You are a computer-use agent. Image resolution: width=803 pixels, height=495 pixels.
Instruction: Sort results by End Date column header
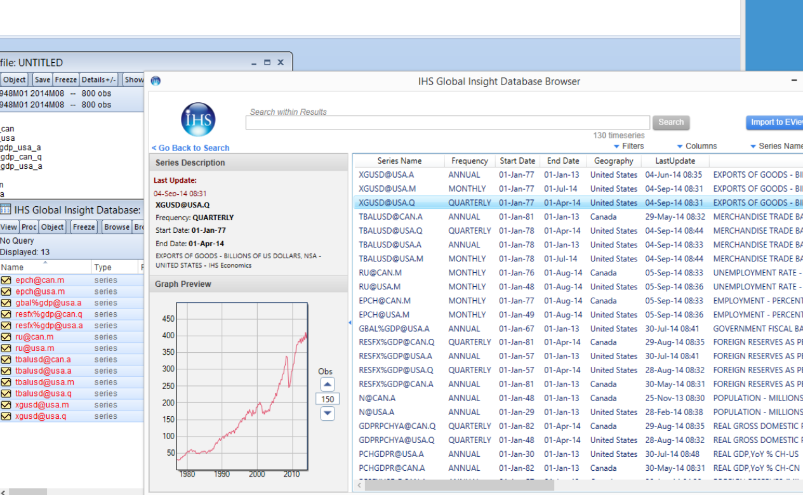coord(563,161)
